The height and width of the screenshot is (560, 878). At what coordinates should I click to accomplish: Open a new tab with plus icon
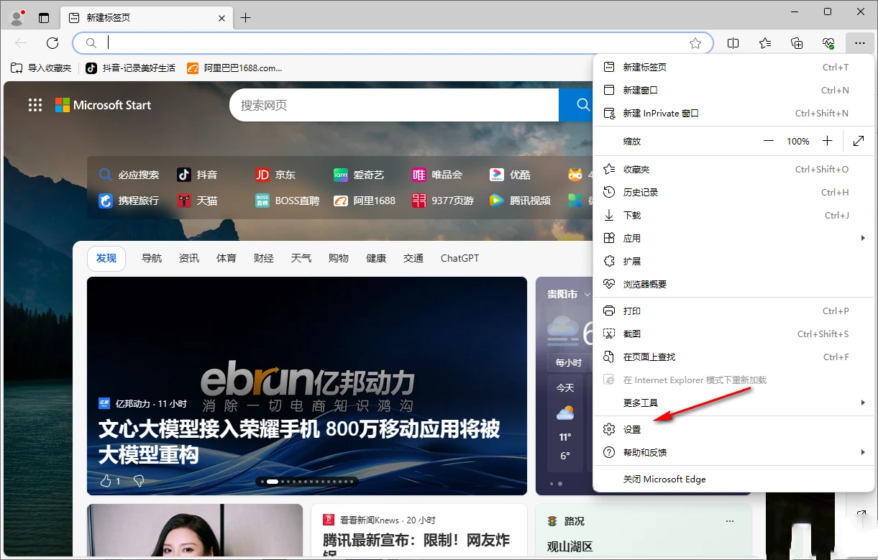(246, 18)
